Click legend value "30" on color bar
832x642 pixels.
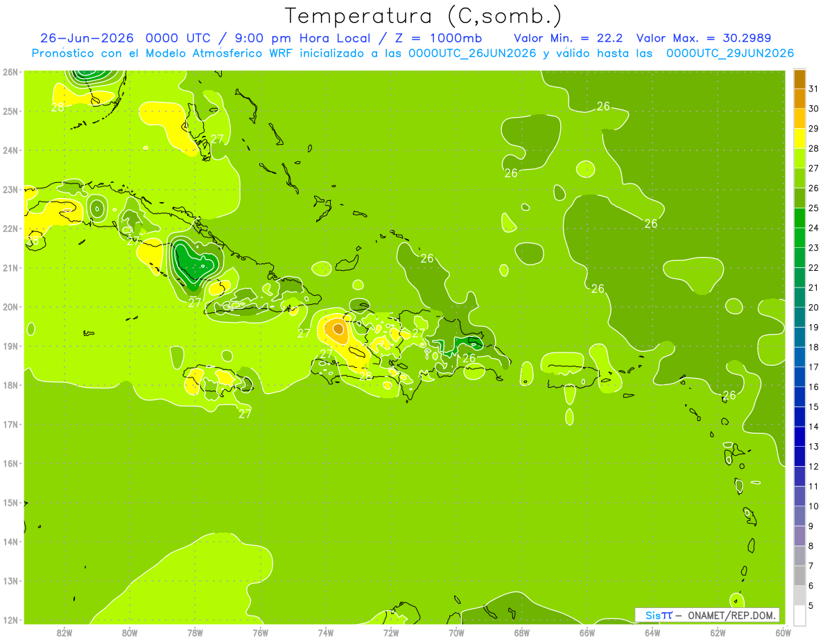click(x=813, y=109)
